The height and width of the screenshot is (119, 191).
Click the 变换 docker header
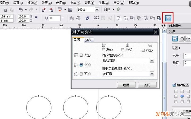(x=179, y=31)
